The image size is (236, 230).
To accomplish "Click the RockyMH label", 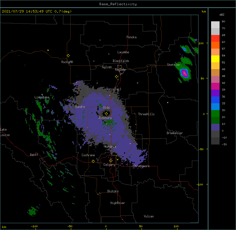I will click(x=67, y=62).
